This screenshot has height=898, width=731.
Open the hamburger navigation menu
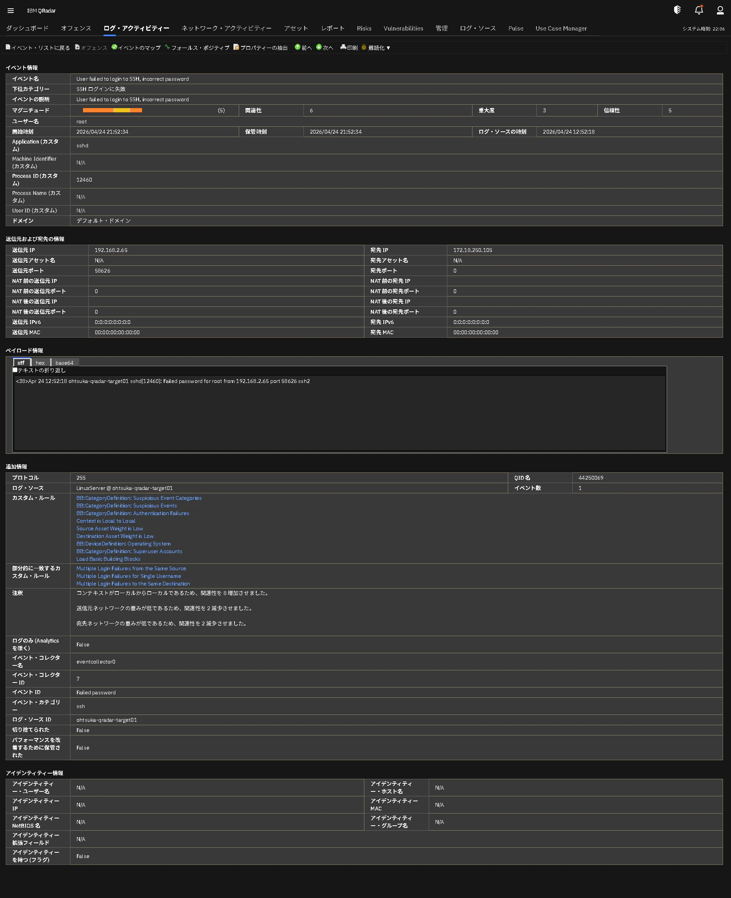10,11
